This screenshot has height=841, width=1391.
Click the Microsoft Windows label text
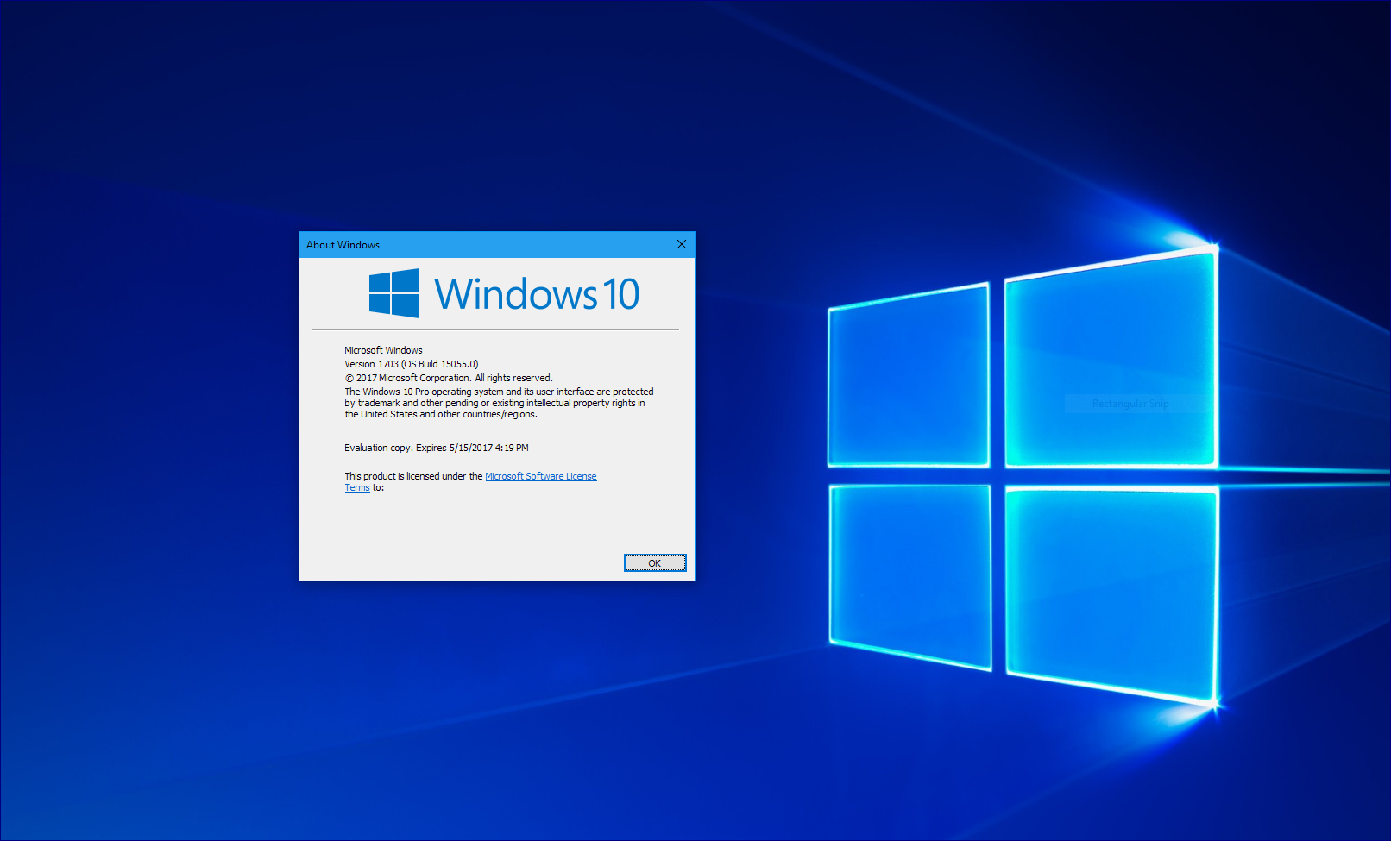(x=383, y=350)
